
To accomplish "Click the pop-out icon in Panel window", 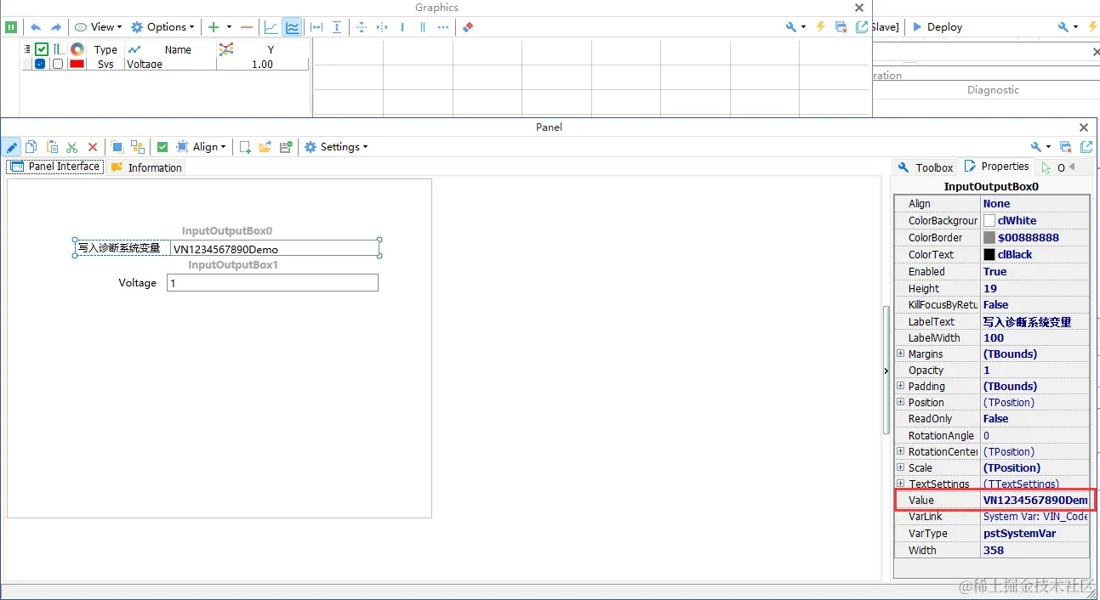I will [1086, 147].
